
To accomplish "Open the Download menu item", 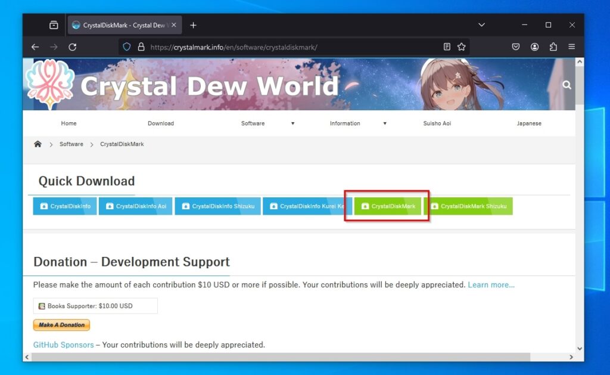I will 161,123.
